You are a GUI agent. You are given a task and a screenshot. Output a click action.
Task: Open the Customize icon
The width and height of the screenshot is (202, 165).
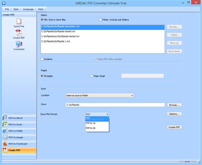click(x=19, y=44)
